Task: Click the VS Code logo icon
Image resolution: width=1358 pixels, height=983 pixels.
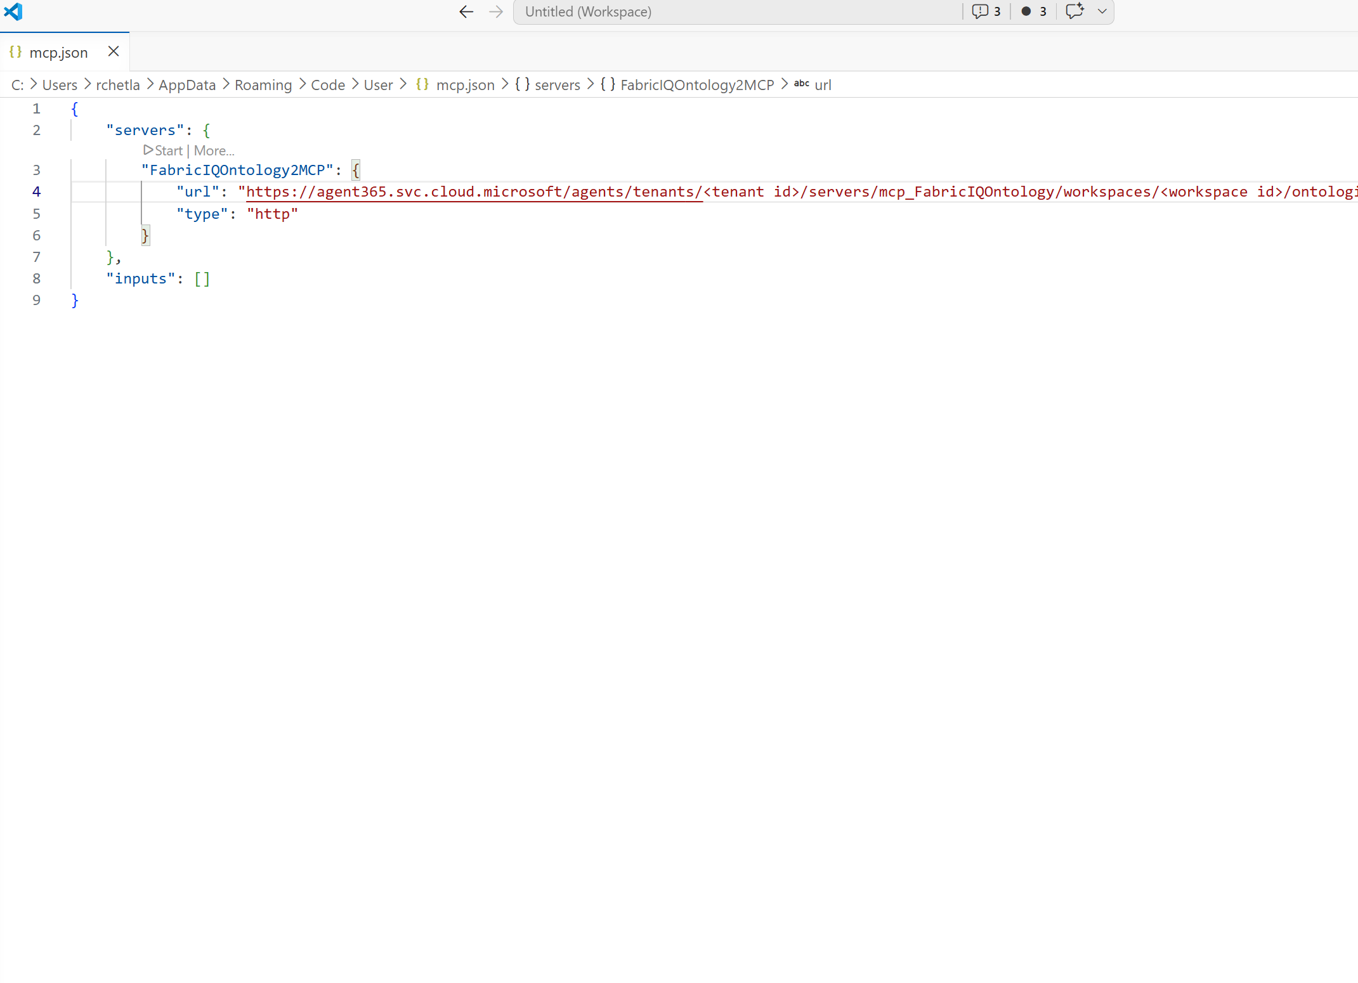Action: [13, 11]
